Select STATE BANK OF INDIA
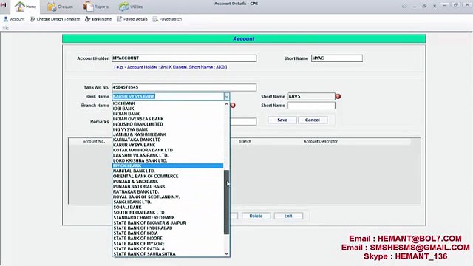Image resolution: width=473 pixels, height=266 pixels. coord(168,233)
